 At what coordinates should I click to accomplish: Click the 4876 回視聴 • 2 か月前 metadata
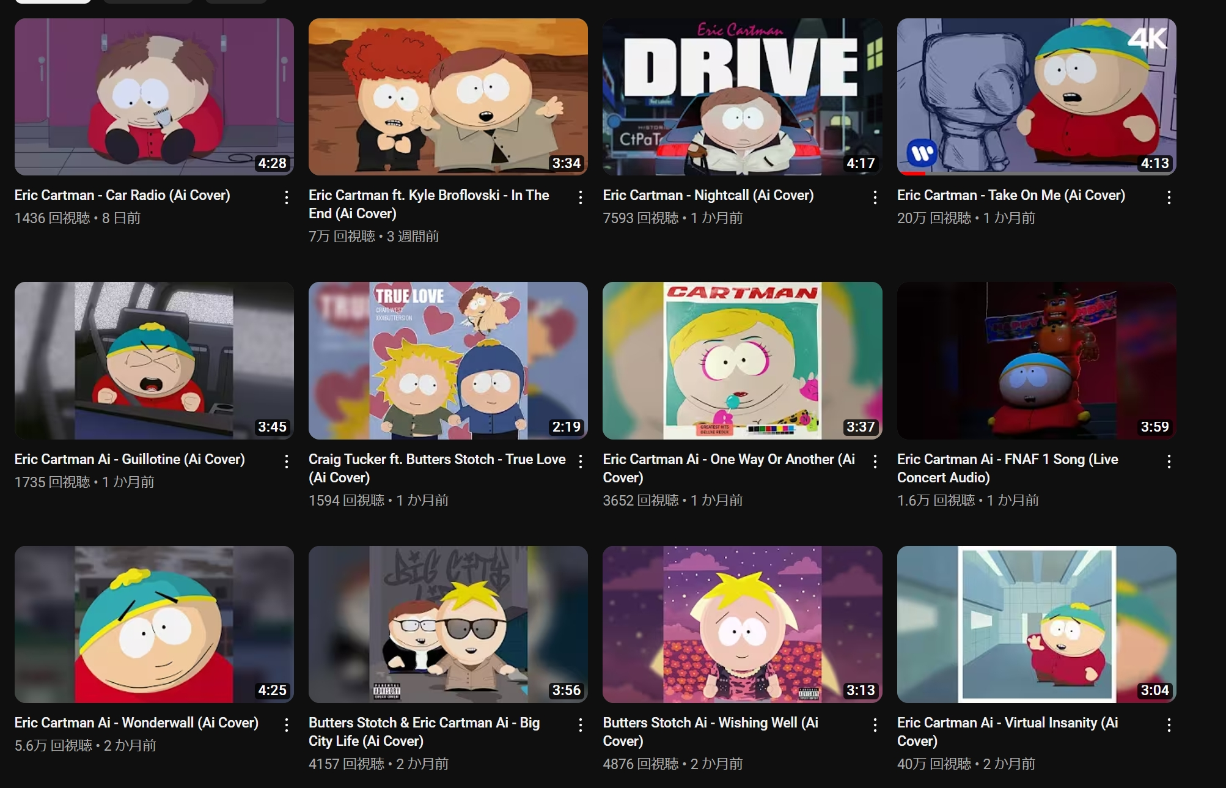(673, 764)
